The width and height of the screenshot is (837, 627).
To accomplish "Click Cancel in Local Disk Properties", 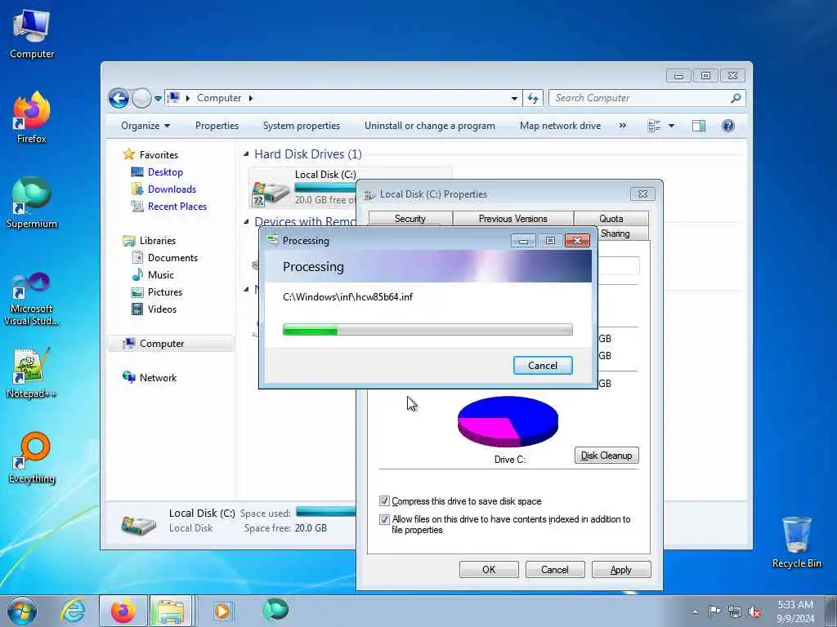I will tap(555, 569).
